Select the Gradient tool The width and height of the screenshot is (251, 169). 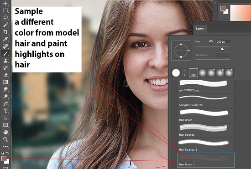pos(5,82)
